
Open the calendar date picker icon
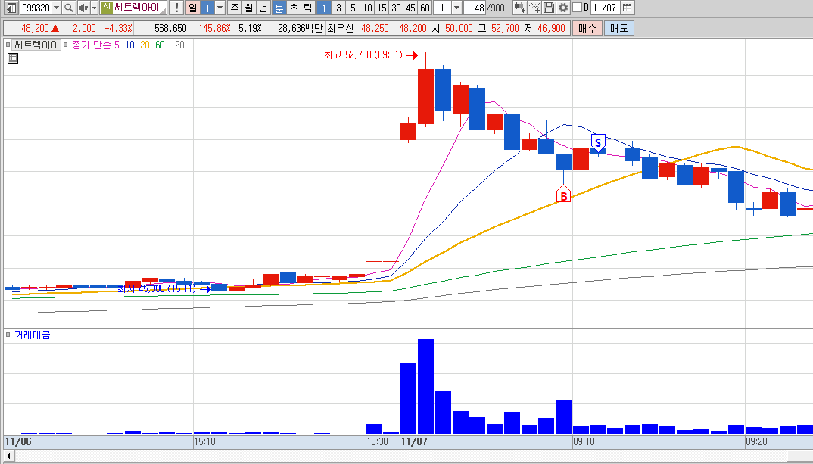(x=627, y=8)
